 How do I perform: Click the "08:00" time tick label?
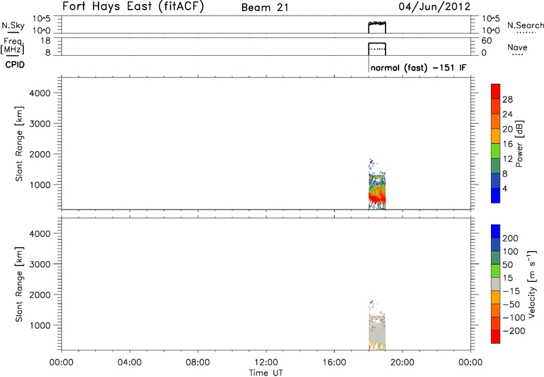pos(197,363)
